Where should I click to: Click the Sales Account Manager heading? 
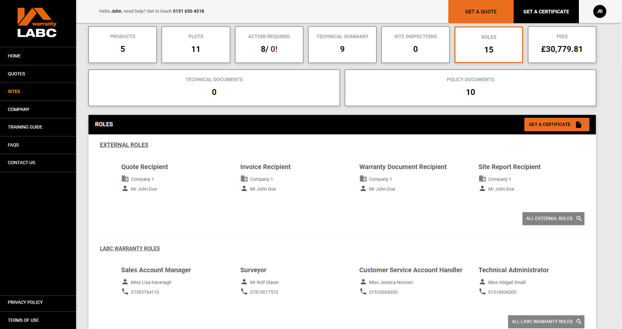156,270
